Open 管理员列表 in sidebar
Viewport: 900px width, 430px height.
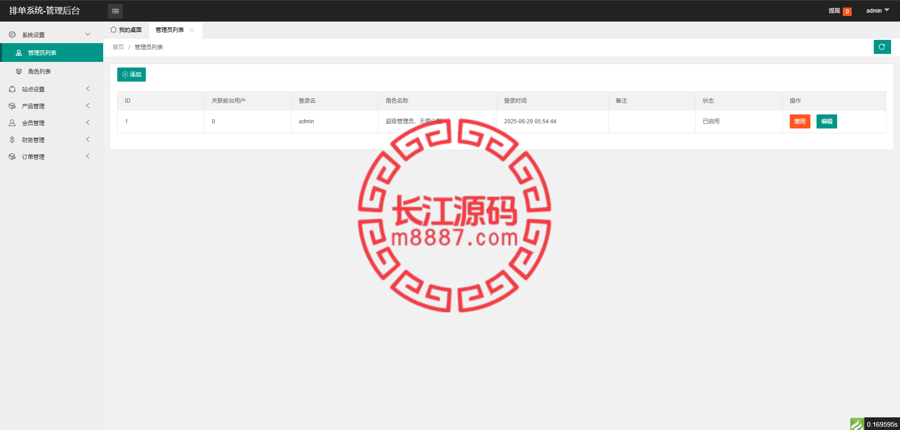click(52, 53)
